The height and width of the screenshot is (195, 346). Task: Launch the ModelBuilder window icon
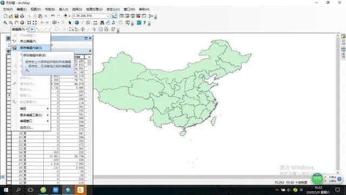click(151, 16)
